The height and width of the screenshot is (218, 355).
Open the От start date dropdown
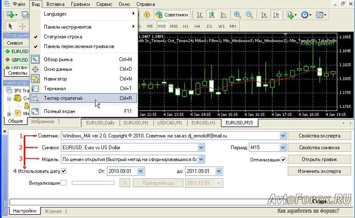pos(140,171)
